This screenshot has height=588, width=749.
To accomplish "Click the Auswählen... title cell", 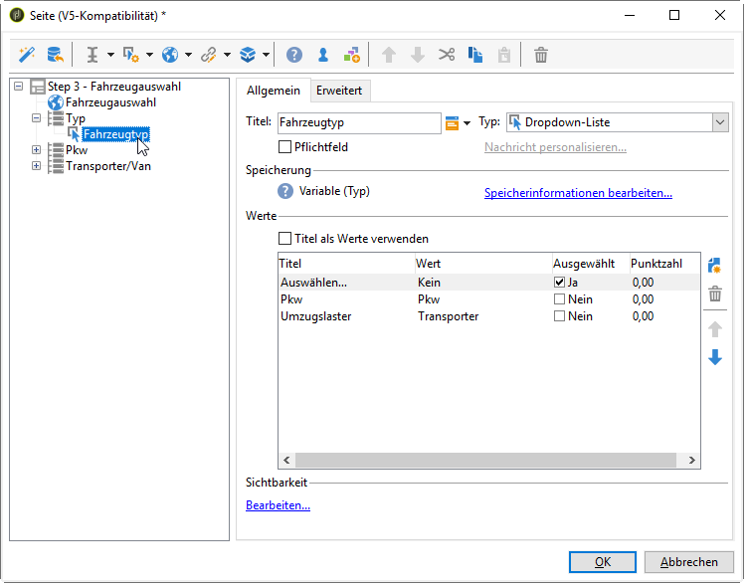I will [x=314, y=283].
